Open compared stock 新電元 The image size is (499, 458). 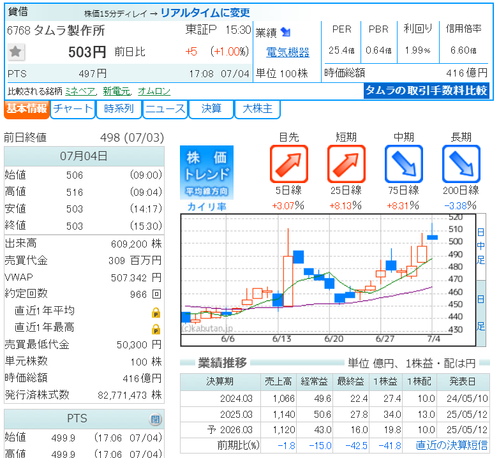(x=117, y=92)
